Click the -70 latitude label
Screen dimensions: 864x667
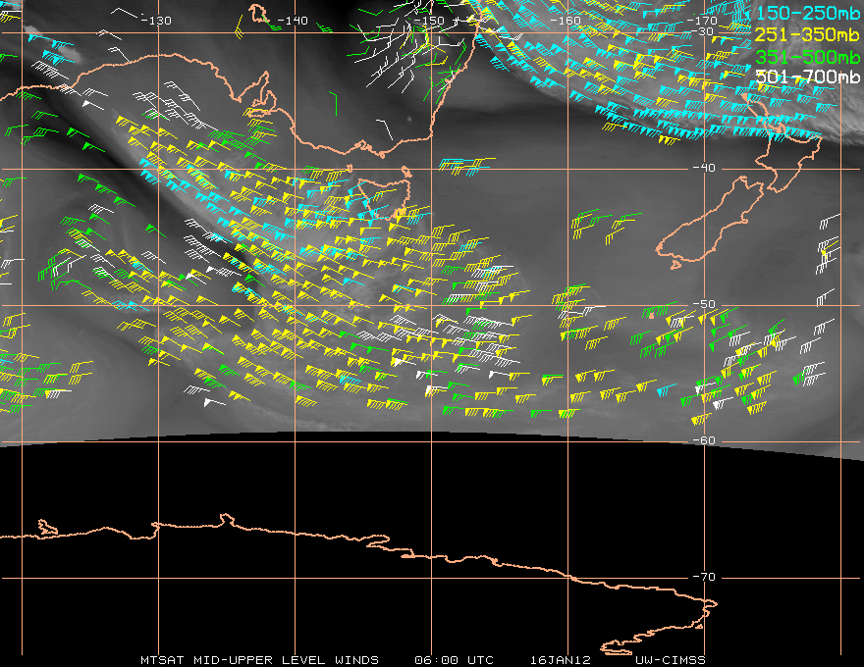click(x=704, y=577)
